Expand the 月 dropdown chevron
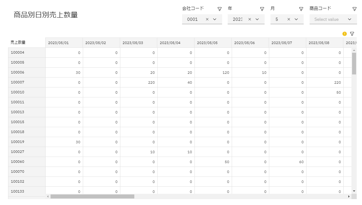The image size is (362, 205). [x=296, y=19]
